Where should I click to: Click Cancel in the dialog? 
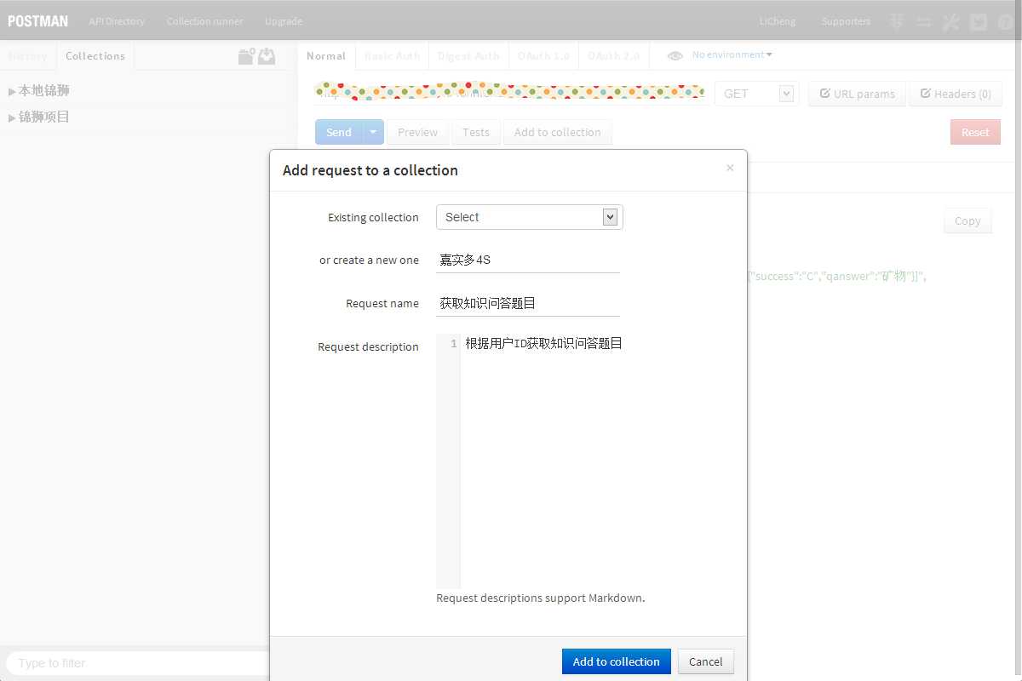tap(706, 661)
